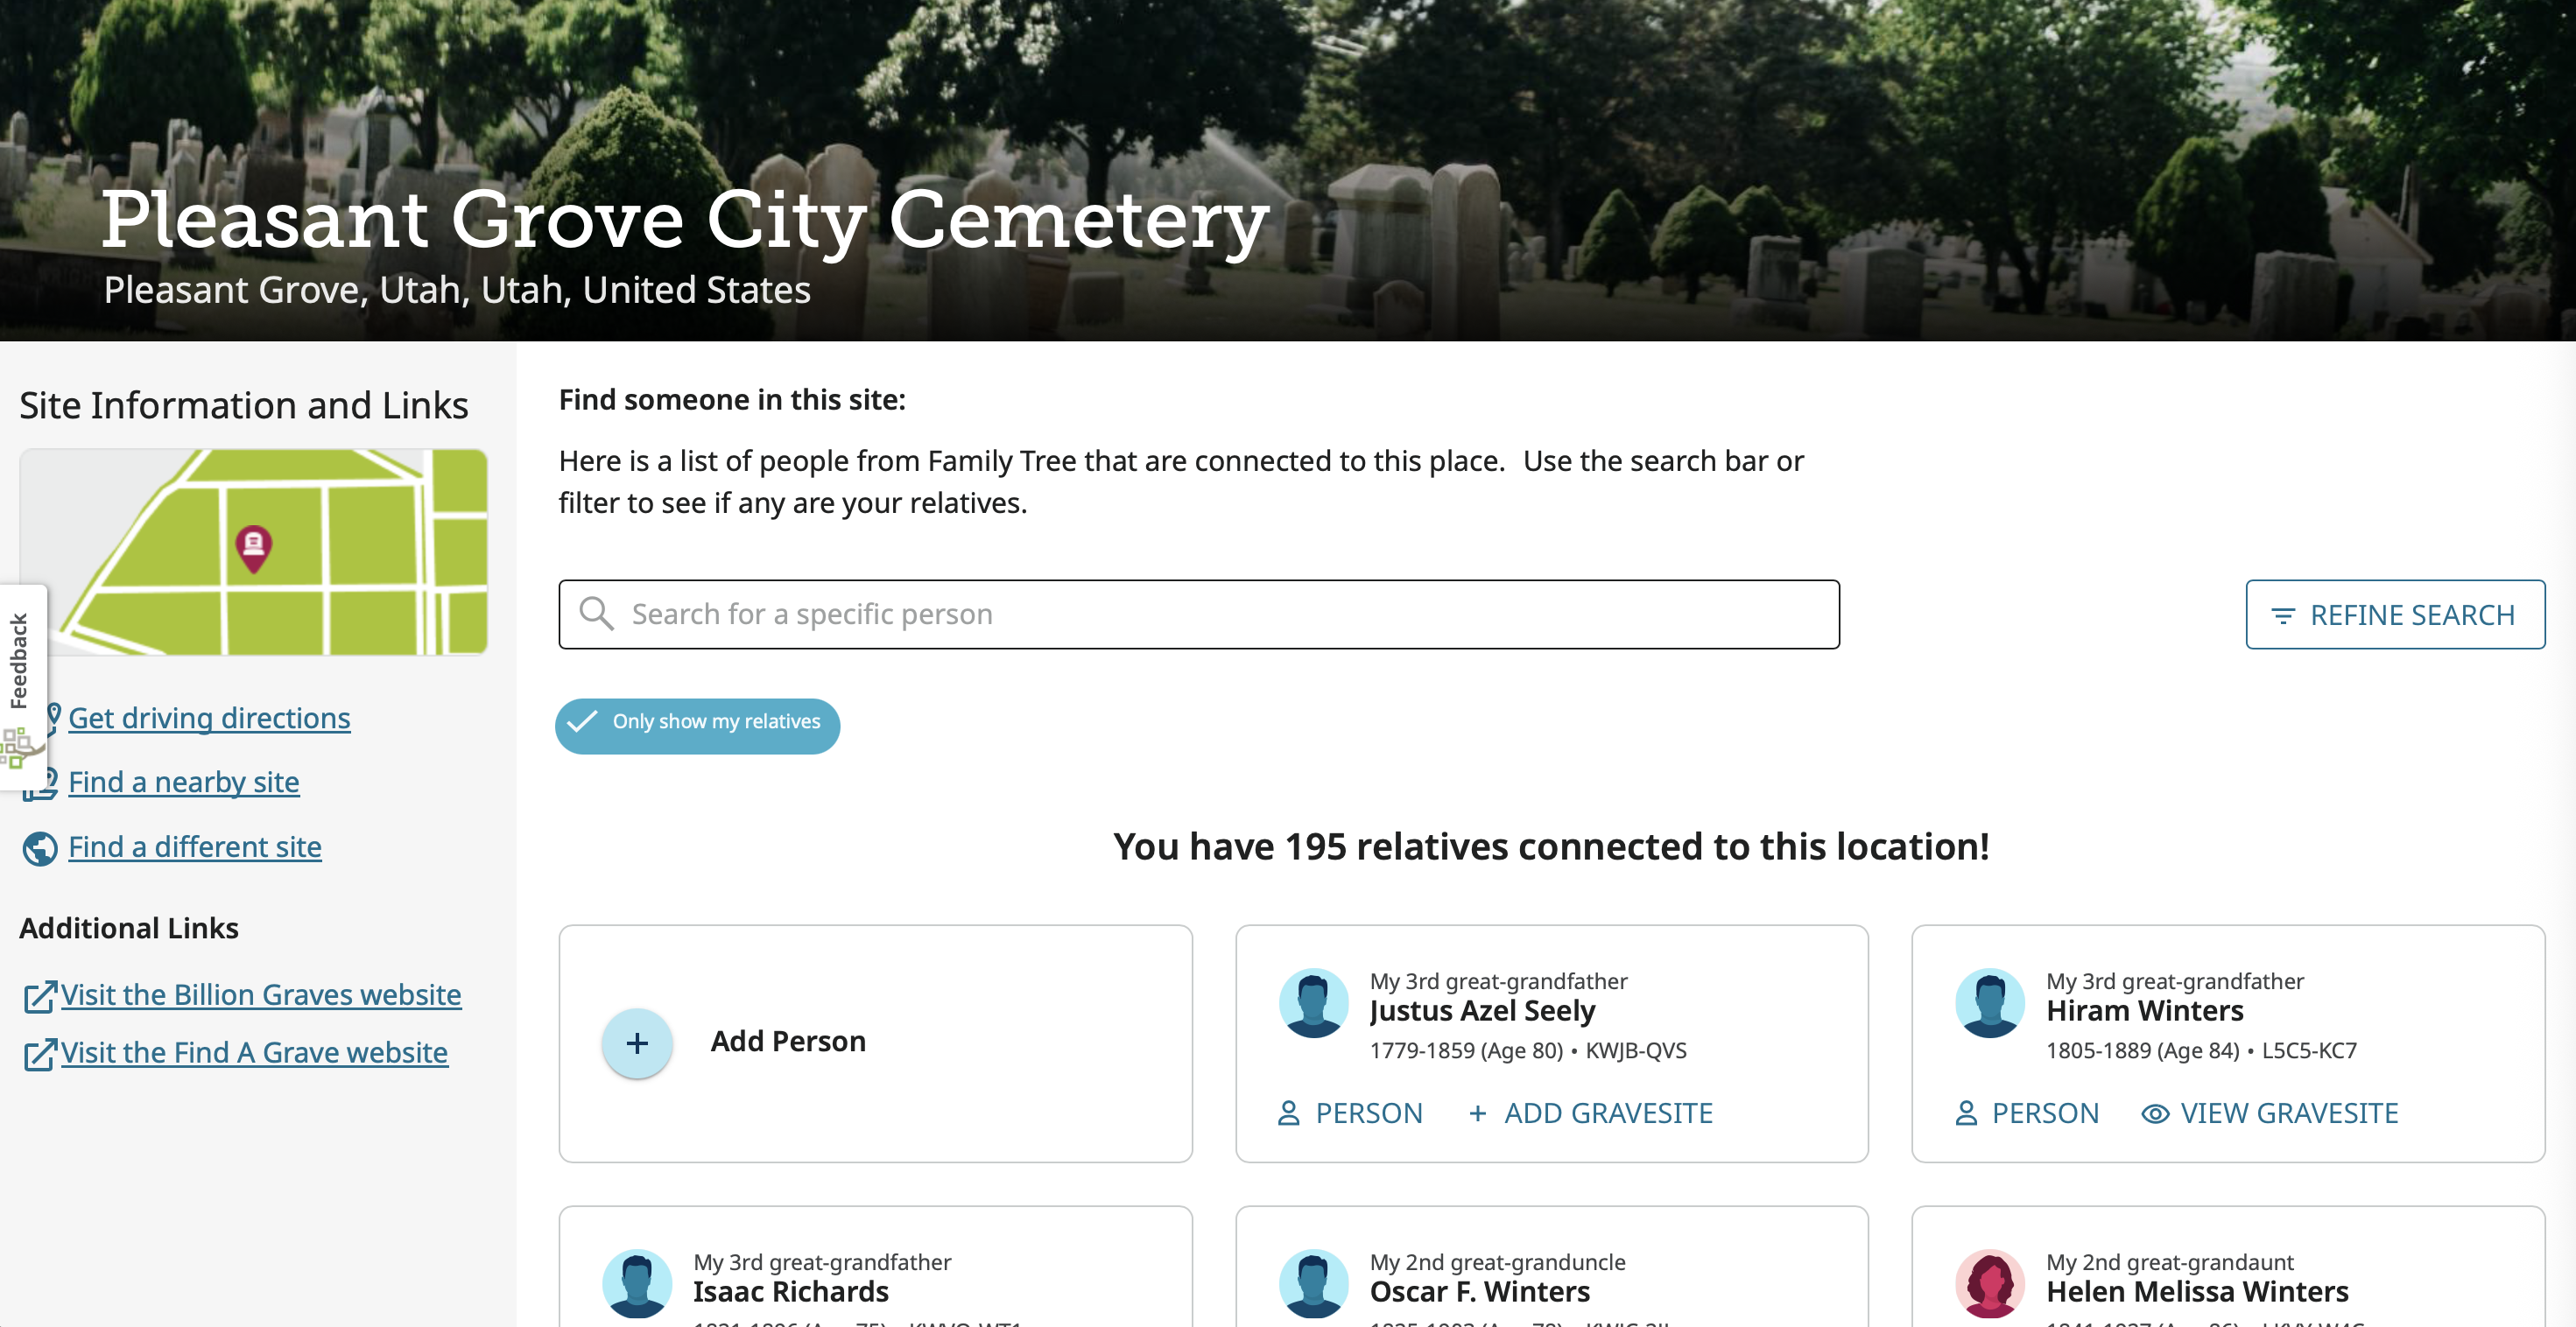Click the globe icon beside Find a different site
This screenshot has height=1327, width=2576.
[x=40, y=848]
